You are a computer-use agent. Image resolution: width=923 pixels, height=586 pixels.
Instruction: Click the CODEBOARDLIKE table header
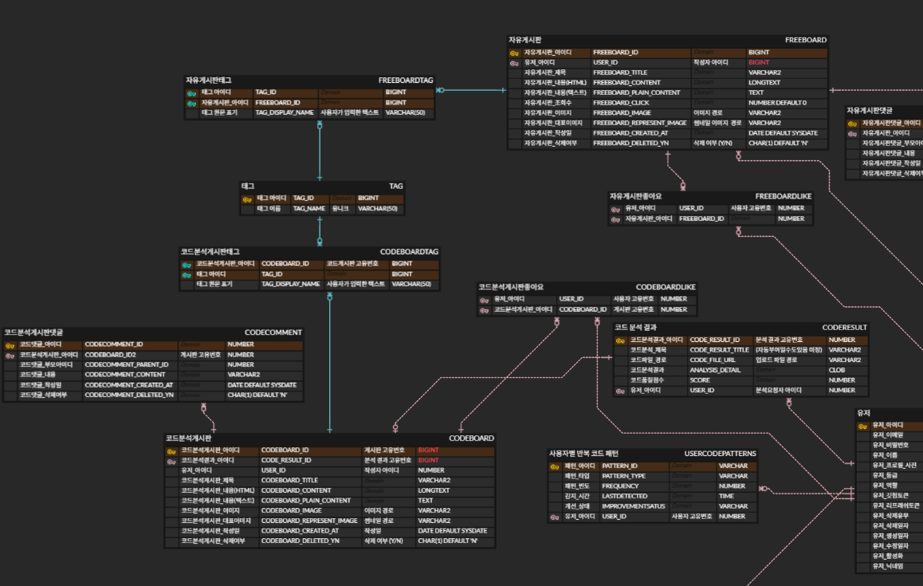pyautogui.click(x=587, y=287)
